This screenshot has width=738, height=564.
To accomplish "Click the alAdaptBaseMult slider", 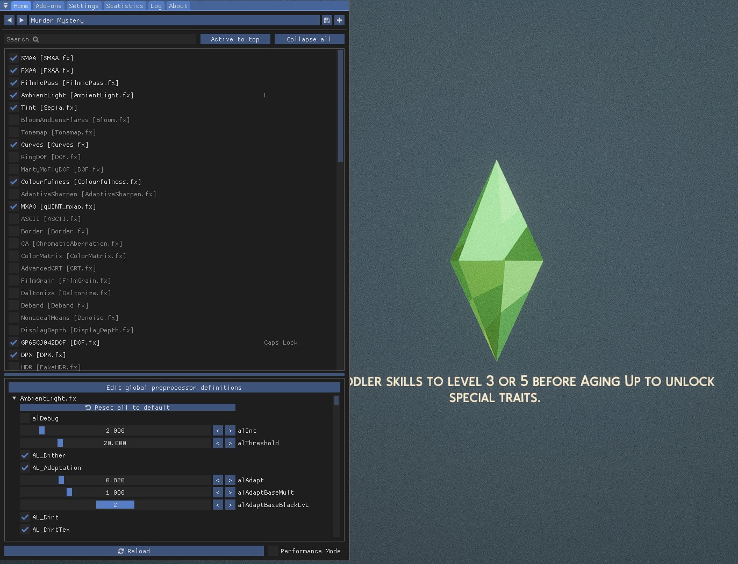I will click(115, 492).
